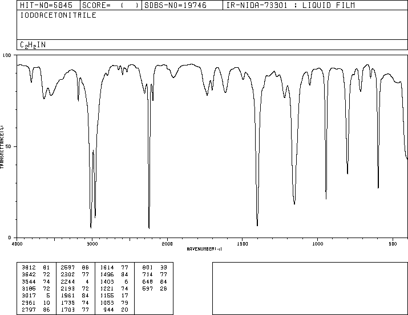Select peak table entry 1155

tap(107, 296)
